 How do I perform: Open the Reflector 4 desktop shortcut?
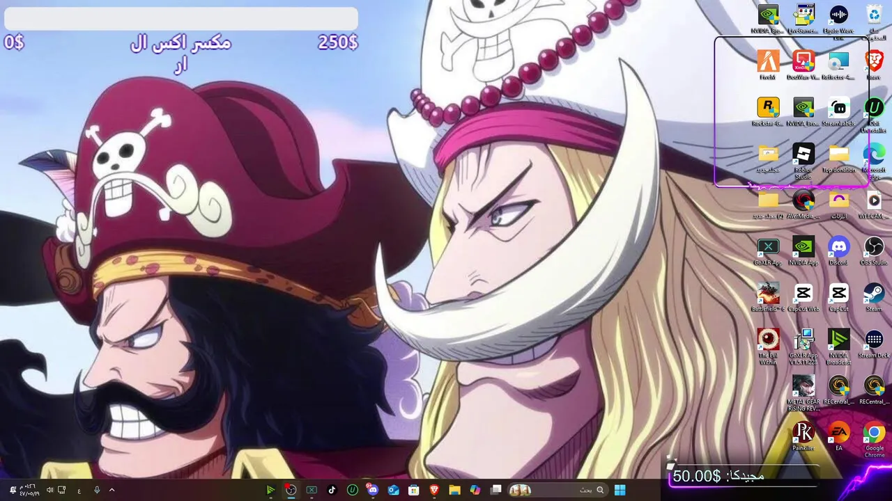(x=839, y=65)
